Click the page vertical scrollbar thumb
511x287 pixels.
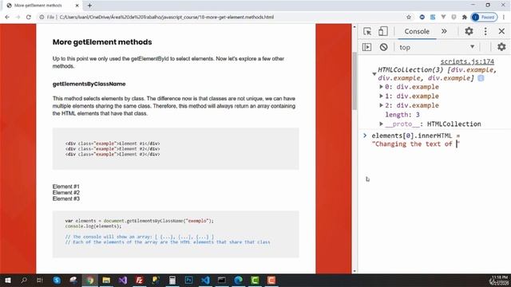coord(355,80)
